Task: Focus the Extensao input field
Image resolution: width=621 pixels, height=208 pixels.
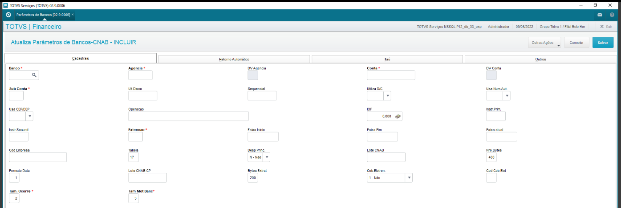Action: (x=135, y=137)
